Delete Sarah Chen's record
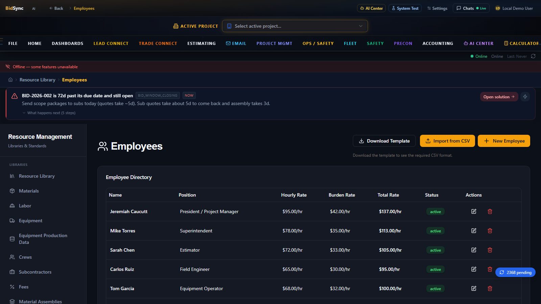The width and height of the screenshot is (541, 304). (490, 250)
